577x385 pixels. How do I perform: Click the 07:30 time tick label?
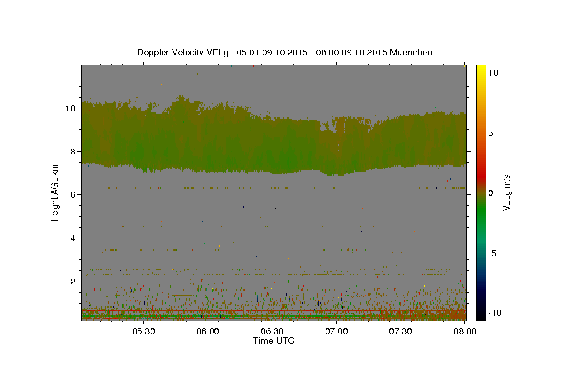point(401,331)
